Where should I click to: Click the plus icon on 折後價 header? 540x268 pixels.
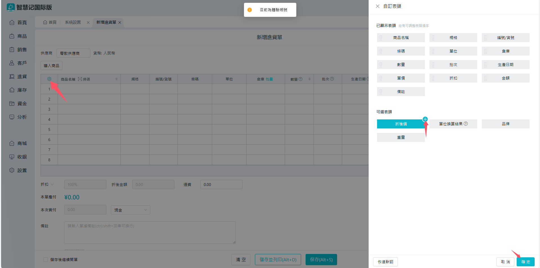click(x=425, y=119)
